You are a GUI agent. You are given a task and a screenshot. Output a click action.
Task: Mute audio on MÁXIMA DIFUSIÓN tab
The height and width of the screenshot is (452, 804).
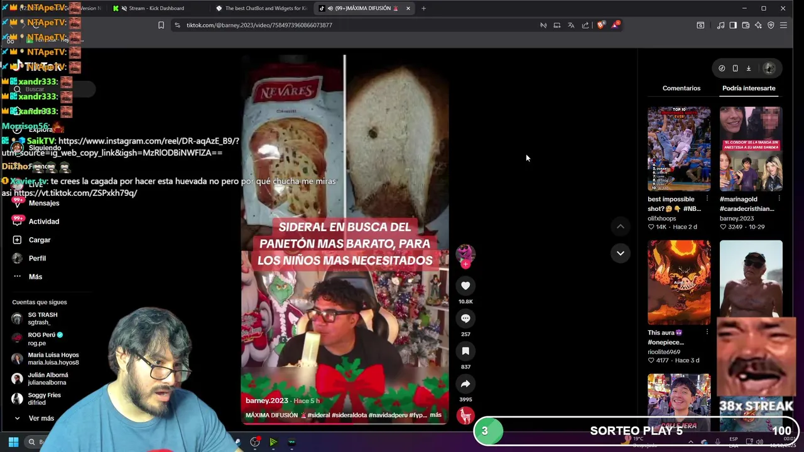point(330,8)
